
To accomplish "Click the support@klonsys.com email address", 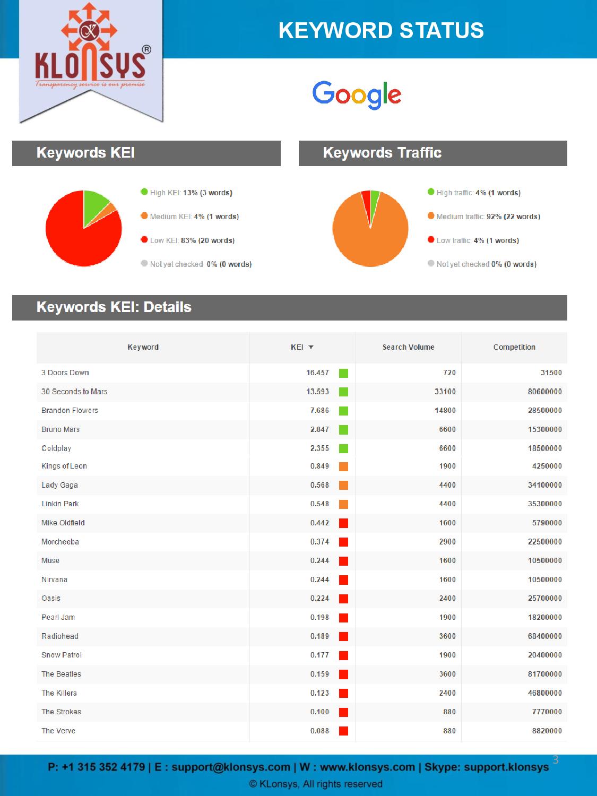I will click(x=231, y=767).
